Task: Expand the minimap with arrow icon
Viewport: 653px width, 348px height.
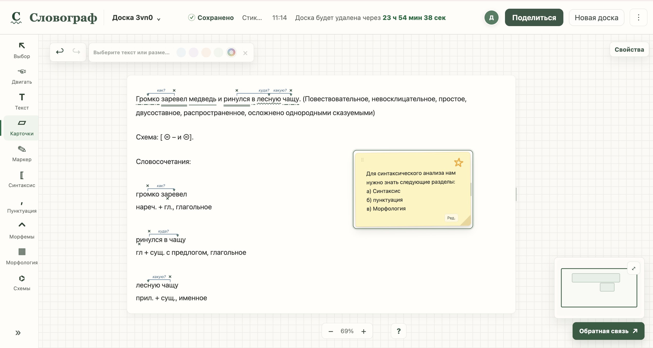Action: [634, 268]
